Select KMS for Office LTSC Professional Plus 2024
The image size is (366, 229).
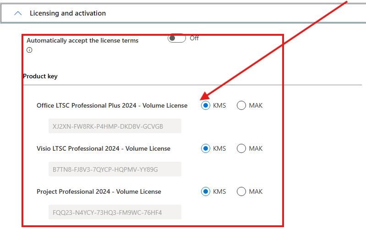(x=206, y=105)
